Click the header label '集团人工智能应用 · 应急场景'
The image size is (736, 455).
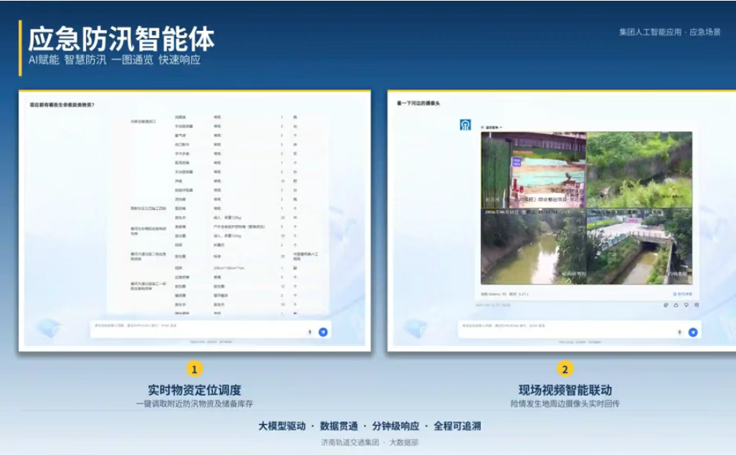pos(670,32)
